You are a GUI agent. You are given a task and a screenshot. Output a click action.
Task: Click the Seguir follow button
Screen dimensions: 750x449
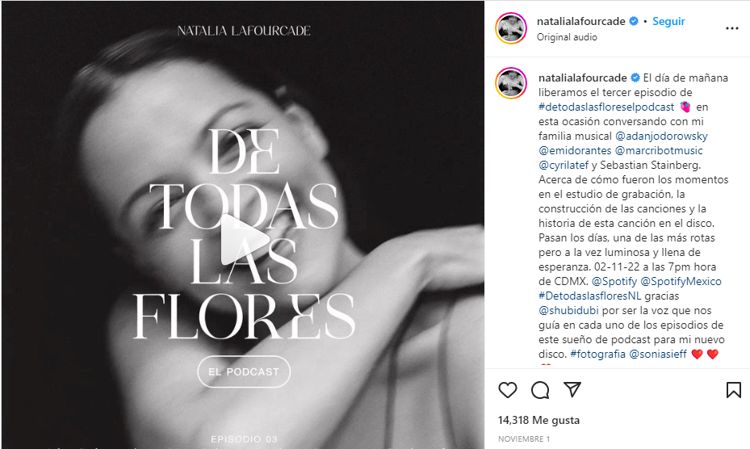click(668, 21)
